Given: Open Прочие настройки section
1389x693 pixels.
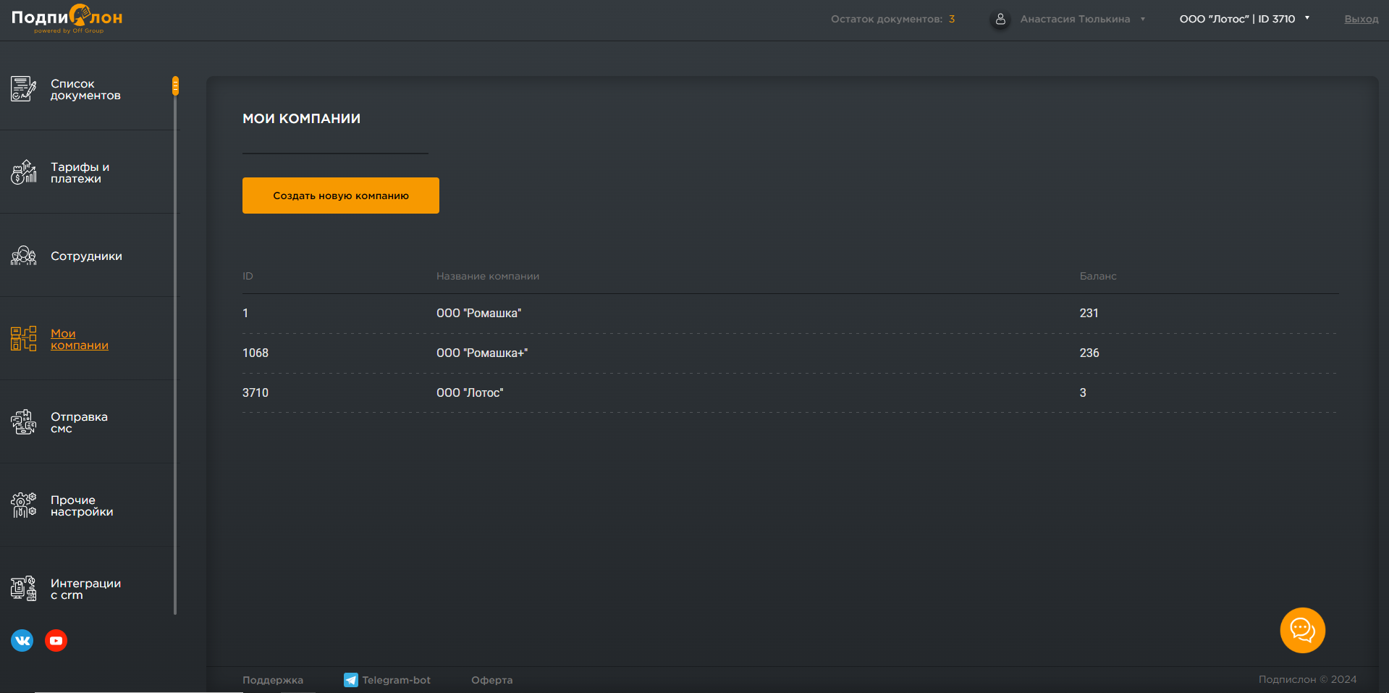Looking at the screenshot, I should (x=82, y=506).
